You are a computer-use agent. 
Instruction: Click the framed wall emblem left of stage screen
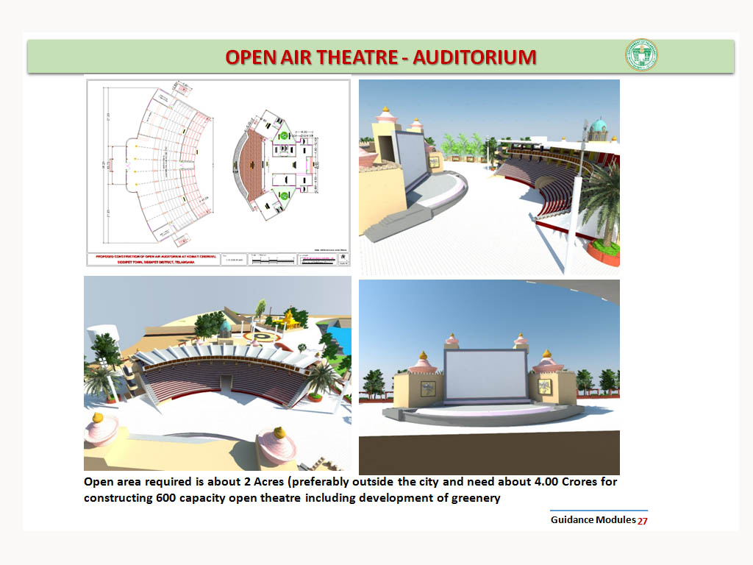point(426,388)
